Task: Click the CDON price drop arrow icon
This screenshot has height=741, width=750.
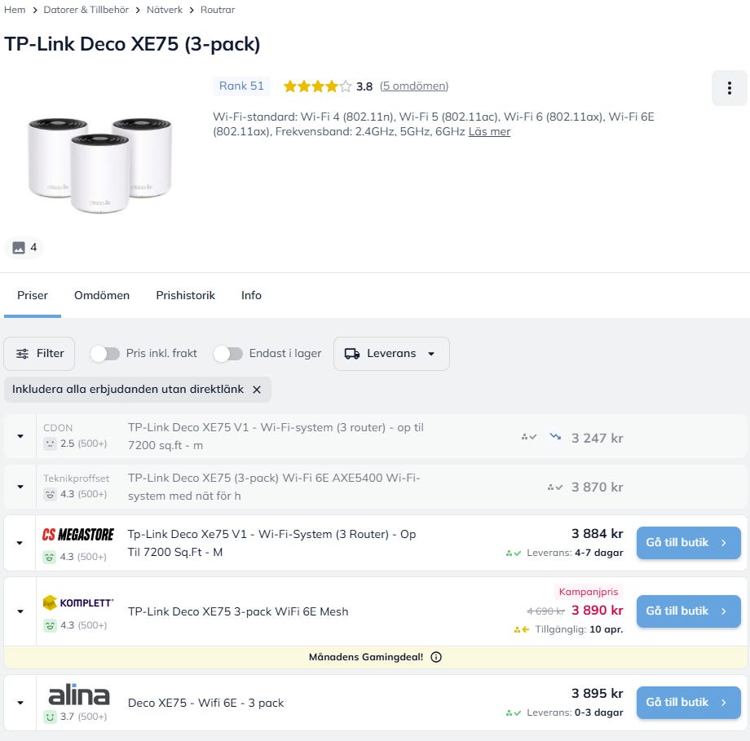Action: [556, 438]
